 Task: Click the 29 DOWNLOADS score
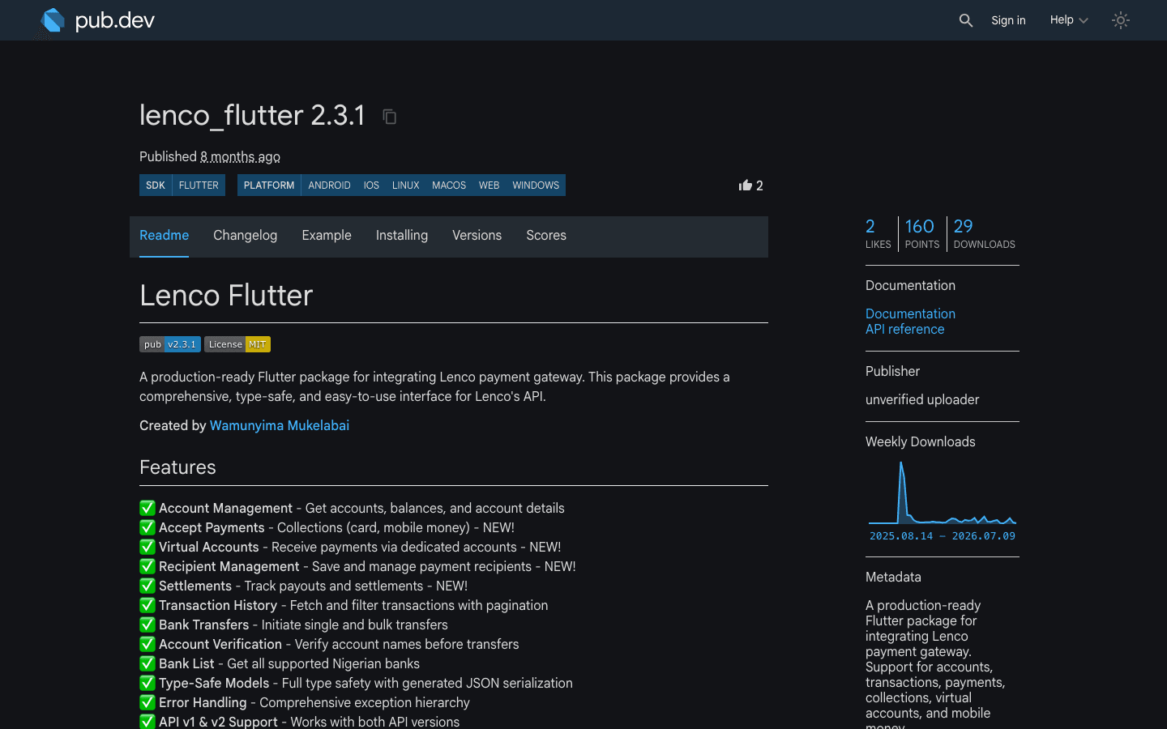(984, 233)
